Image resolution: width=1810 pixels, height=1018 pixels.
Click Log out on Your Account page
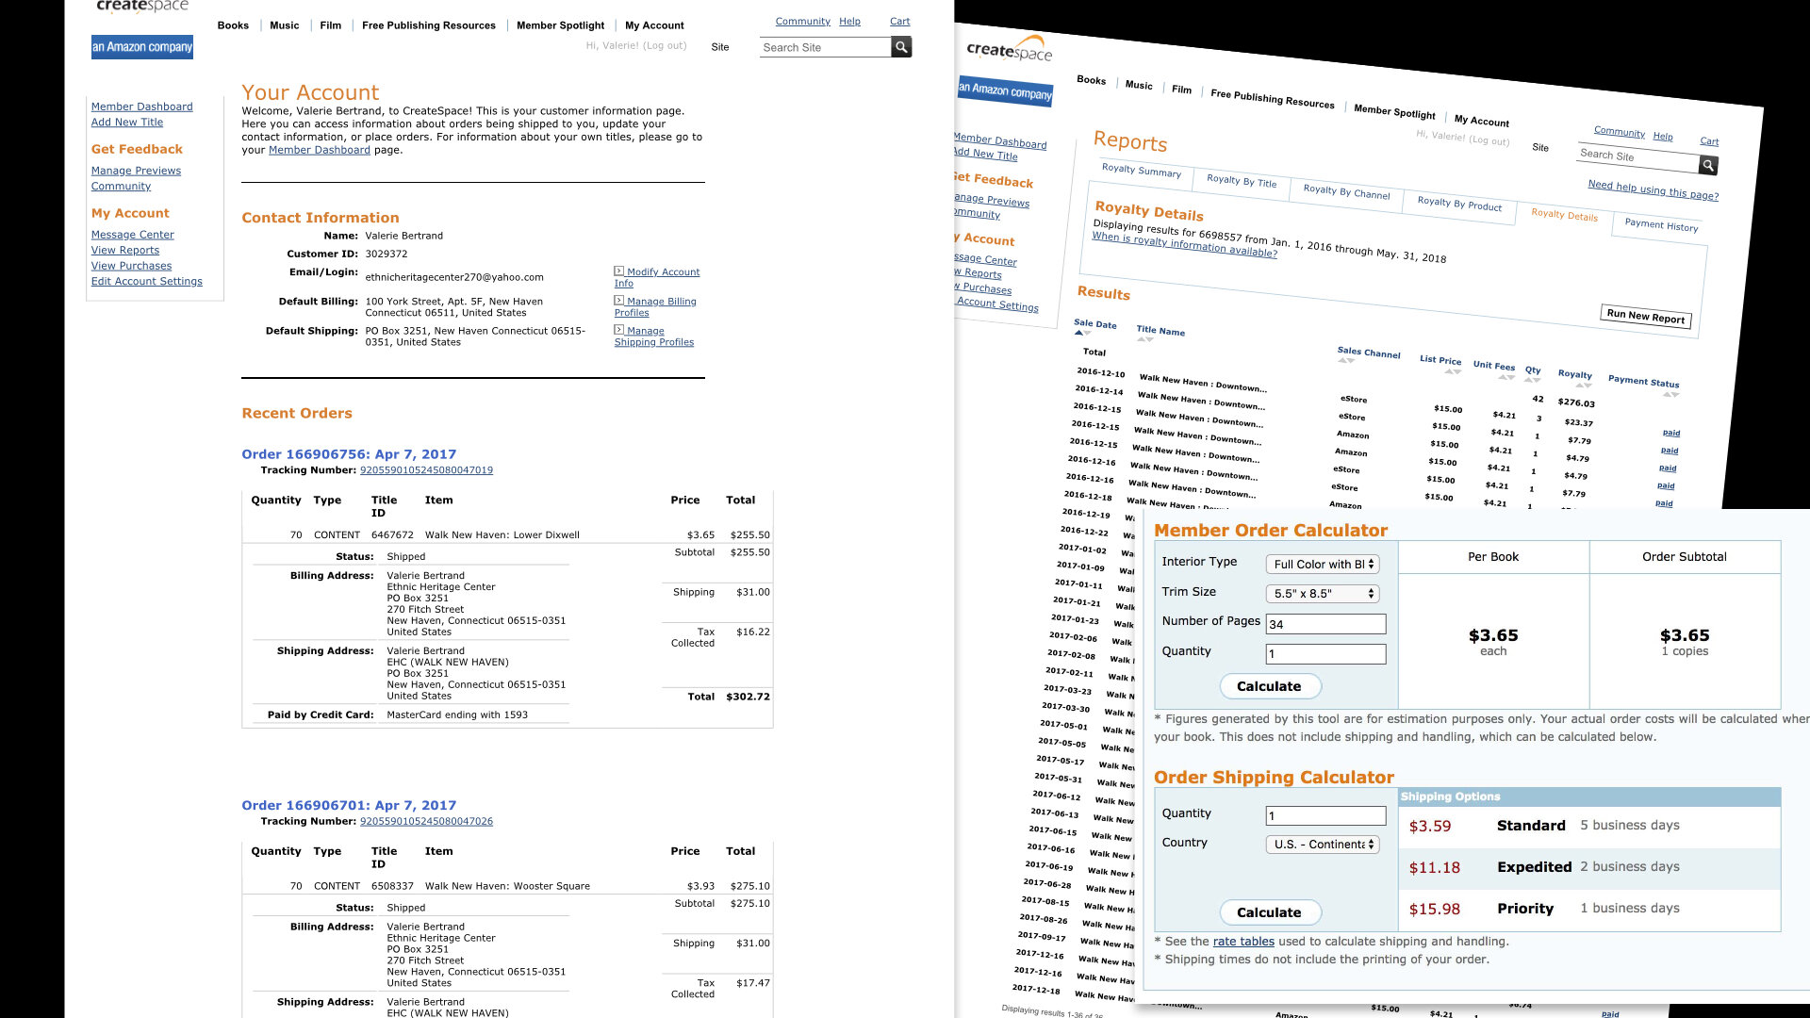(664, 45)
